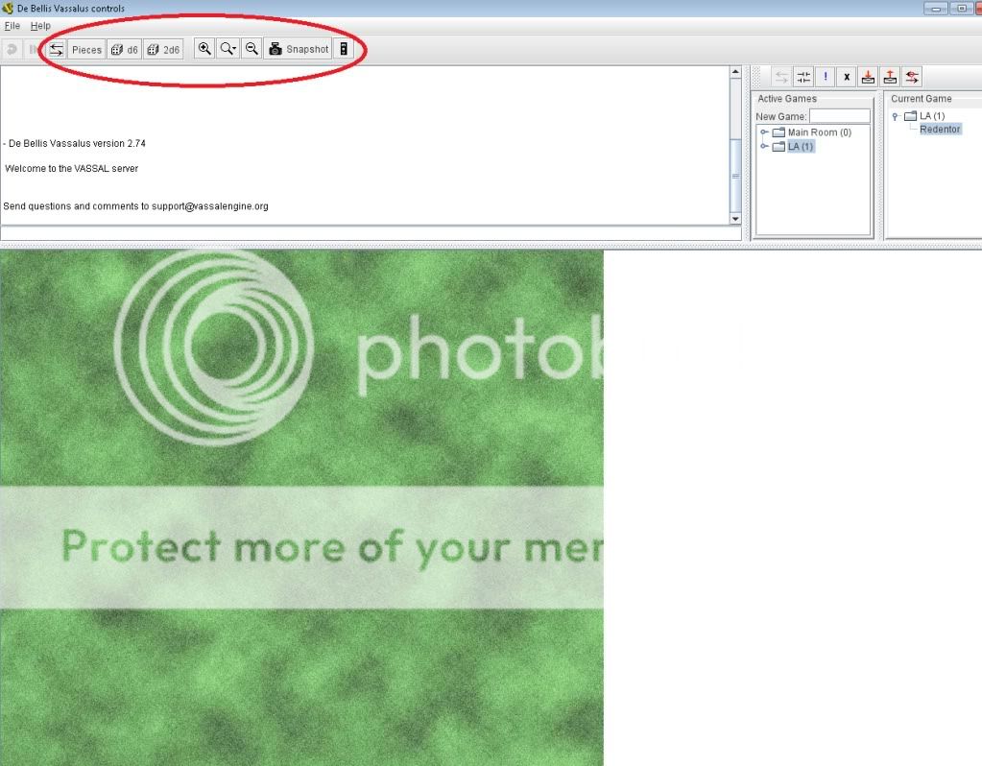Toggle the server controls arrows button left of Pieces
This screenshot has width=982, height=766.
tap(57, 50)
